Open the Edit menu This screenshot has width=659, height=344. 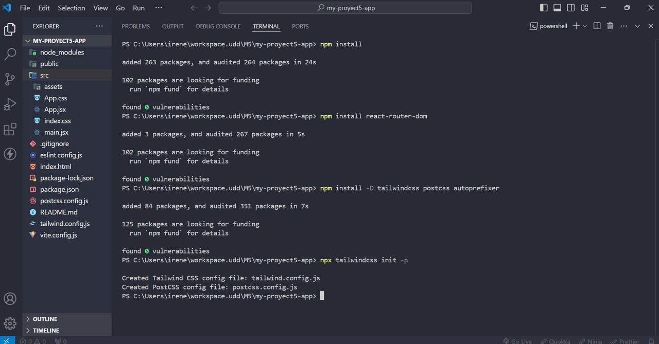point(44,8)
